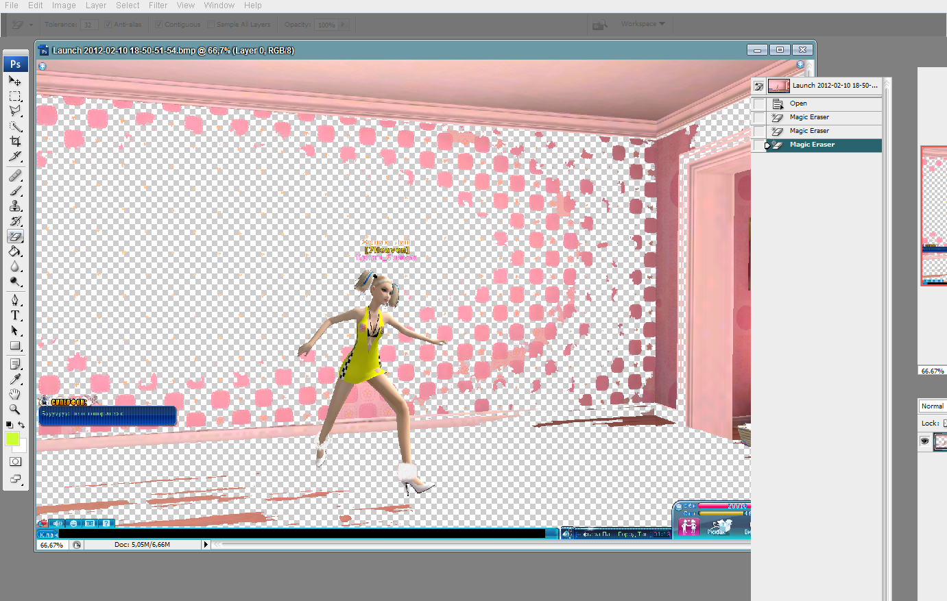
Task: Hide Layer 0 with the eye icon
Action: 924,441
